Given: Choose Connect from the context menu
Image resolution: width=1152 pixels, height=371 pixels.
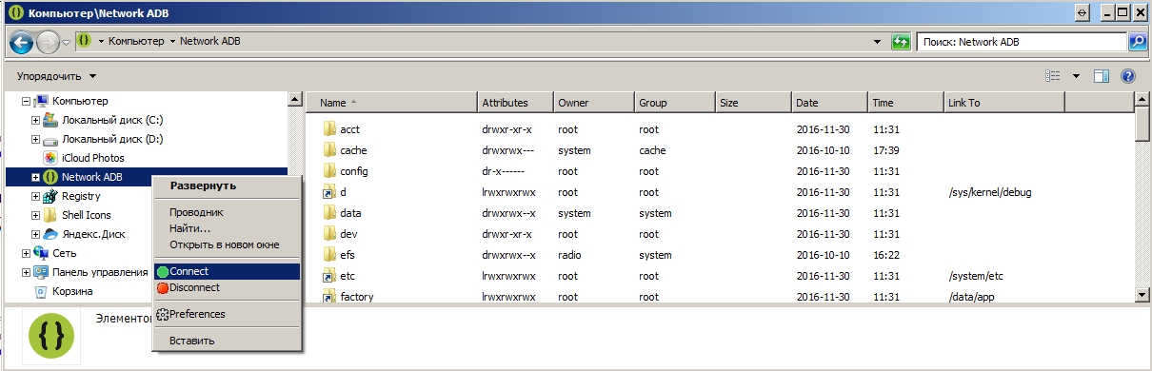Looking at the screenshot, I should point(227,272).
